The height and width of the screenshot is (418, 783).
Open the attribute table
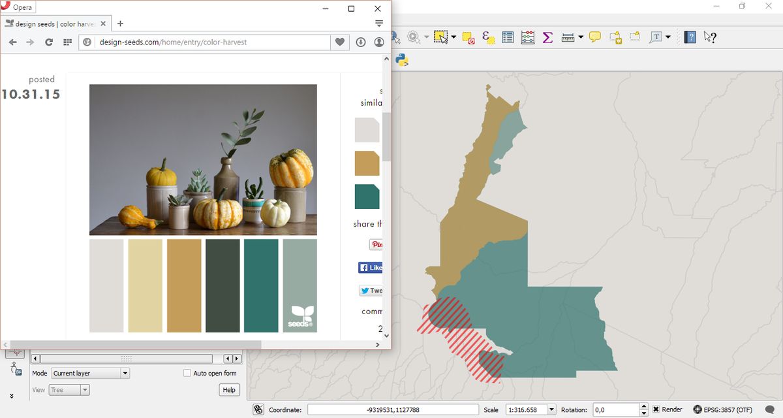pyautogui.click(x=508, y=37)
